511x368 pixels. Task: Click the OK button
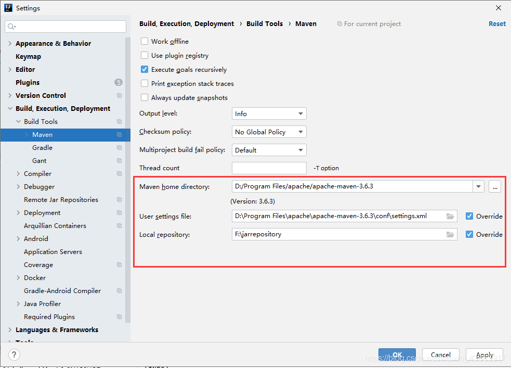[x=397, y=354]
